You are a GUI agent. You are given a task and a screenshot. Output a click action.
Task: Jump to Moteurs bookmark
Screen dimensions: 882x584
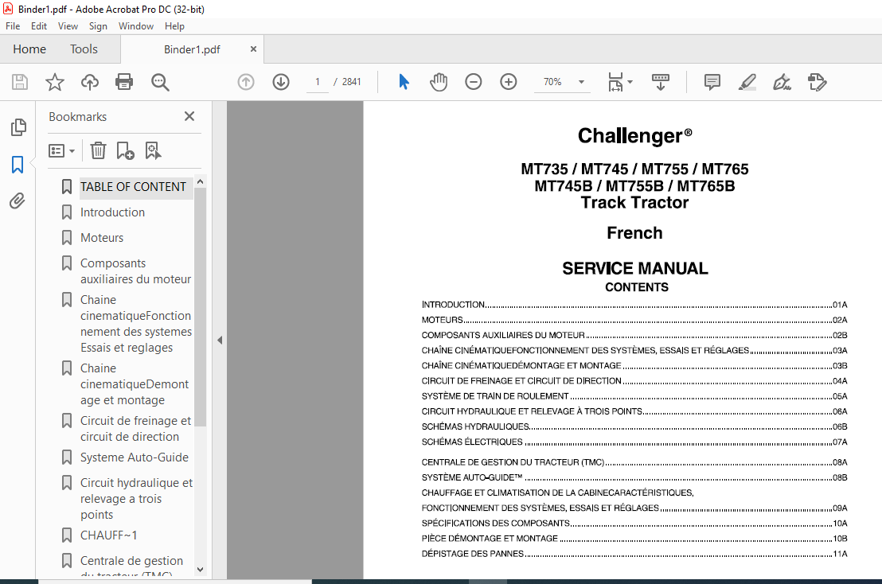click(x=102, y=238)
